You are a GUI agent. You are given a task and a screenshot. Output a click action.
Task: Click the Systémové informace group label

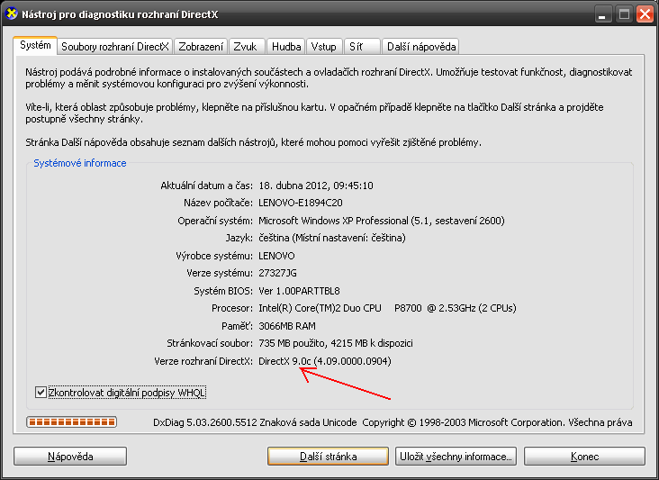80,163
